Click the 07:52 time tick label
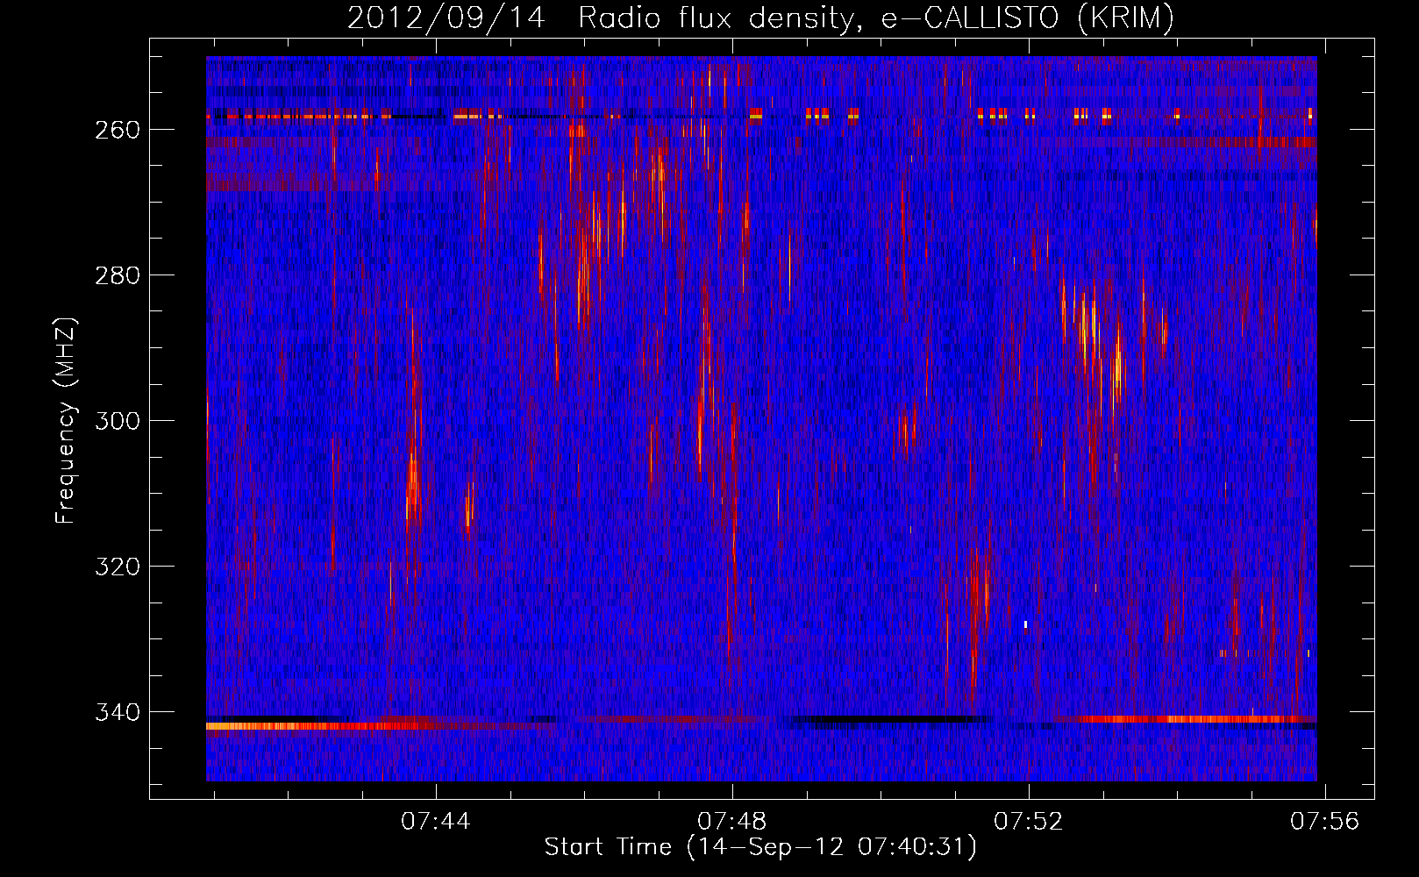This screenshot has height=877, width=1419. (1028, 822)
